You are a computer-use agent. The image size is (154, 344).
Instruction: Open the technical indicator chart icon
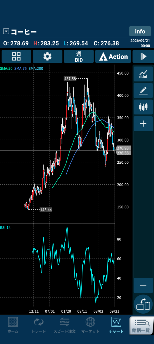click(143, 75)
